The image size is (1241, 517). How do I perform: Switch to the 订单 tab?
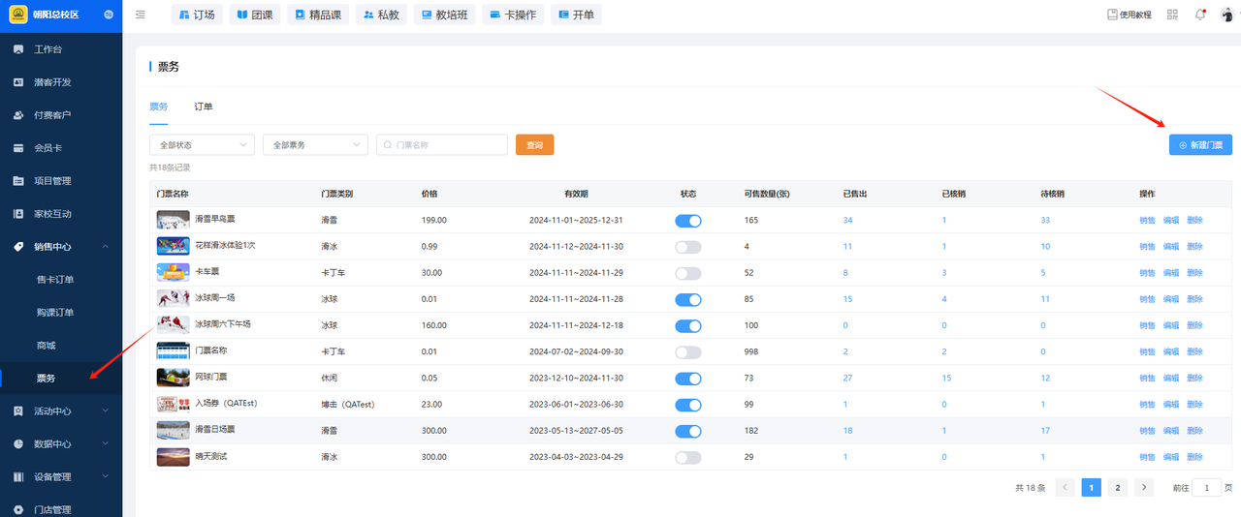point(204,106)
